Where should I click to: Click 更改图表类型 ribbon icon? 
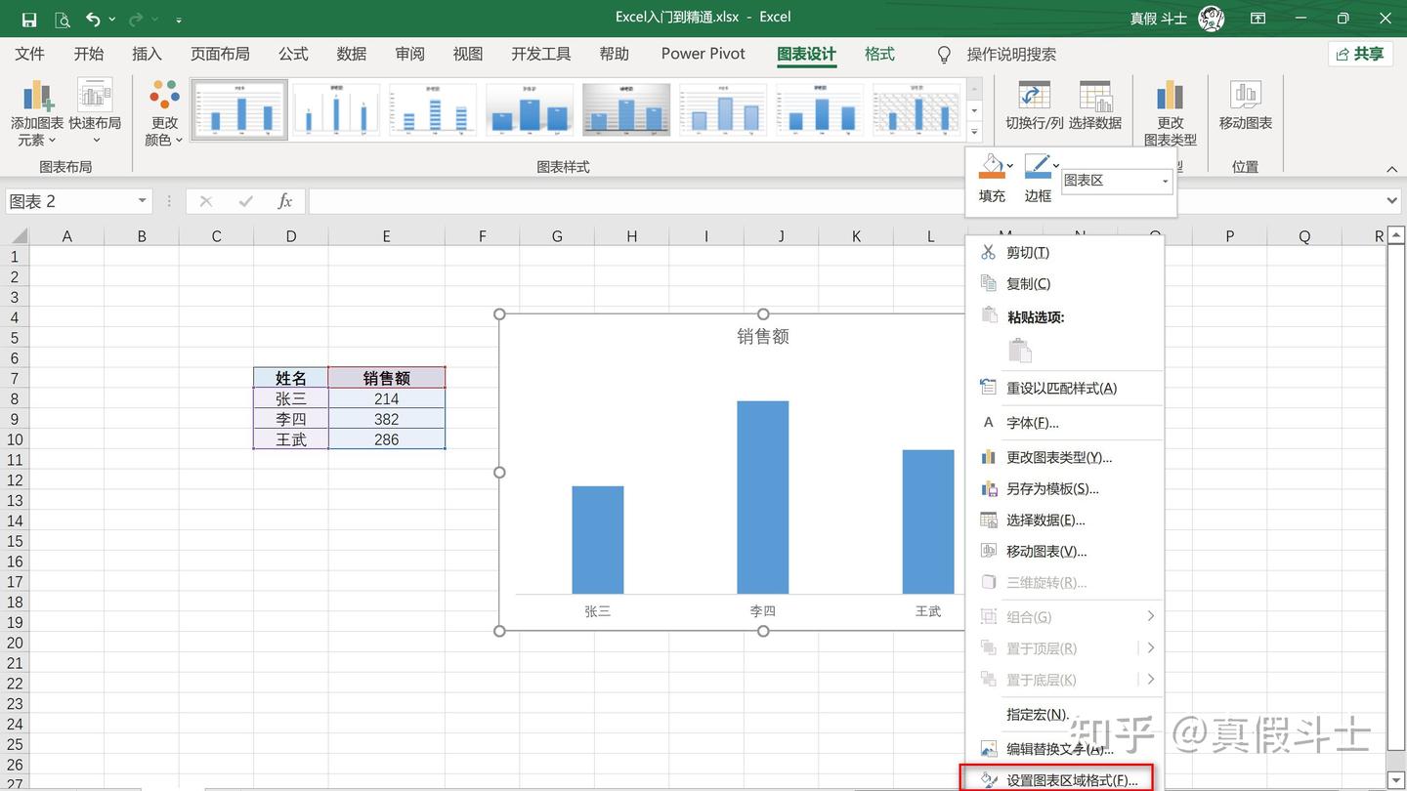pos(1171,113)
